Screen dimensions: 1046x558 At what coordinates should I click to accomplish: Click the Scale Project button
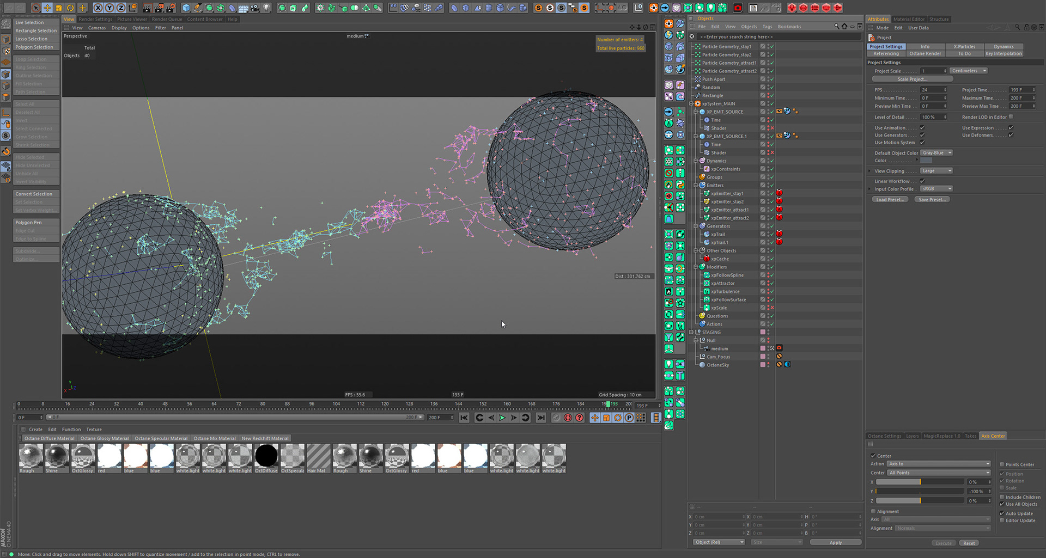(913, 79)
